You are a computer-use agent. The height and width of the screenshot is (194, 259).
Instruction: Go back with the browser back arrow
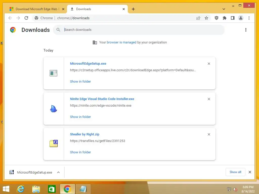tap(10, 18)
